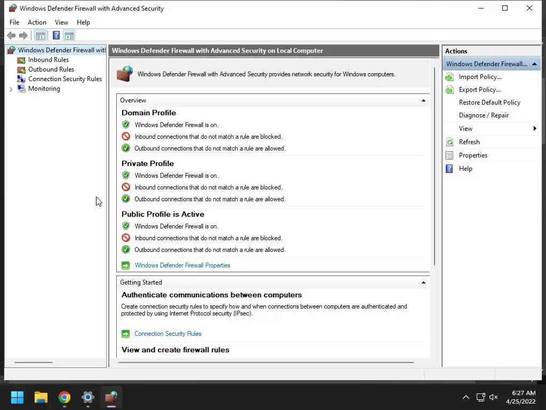546x410 pixels.
Task: Collapse the Windows Defender Firewall actions group
Action: click(534, 64)
